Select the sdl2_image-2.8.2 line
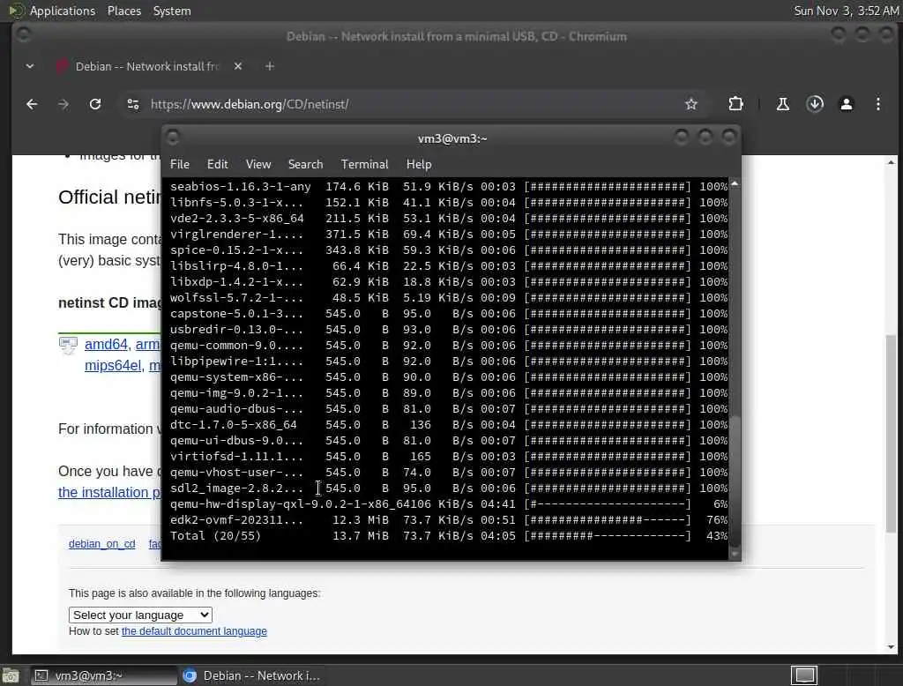Image resolution: width=903 pixels, height=686 pixels. point(449,488)
